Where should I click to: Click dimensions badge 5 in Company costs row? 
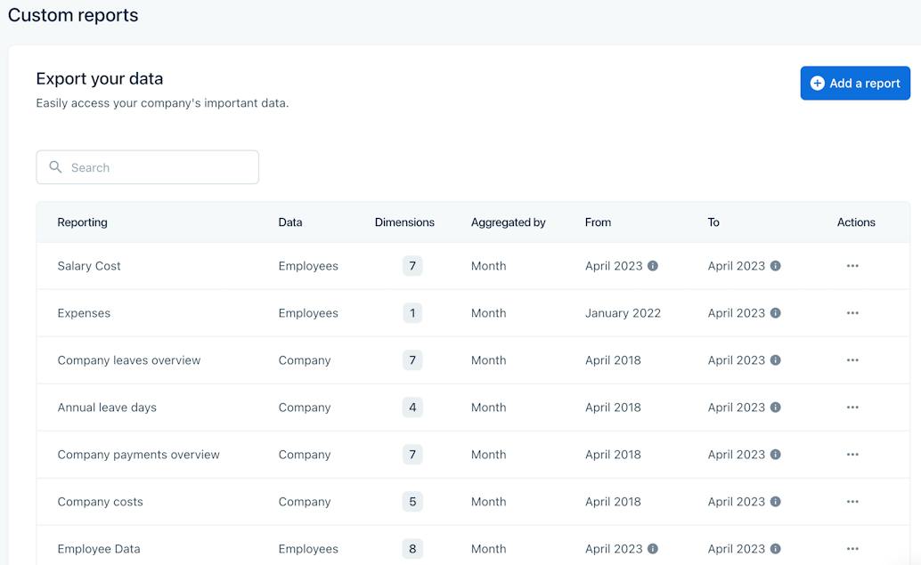[x=412, y=502]
